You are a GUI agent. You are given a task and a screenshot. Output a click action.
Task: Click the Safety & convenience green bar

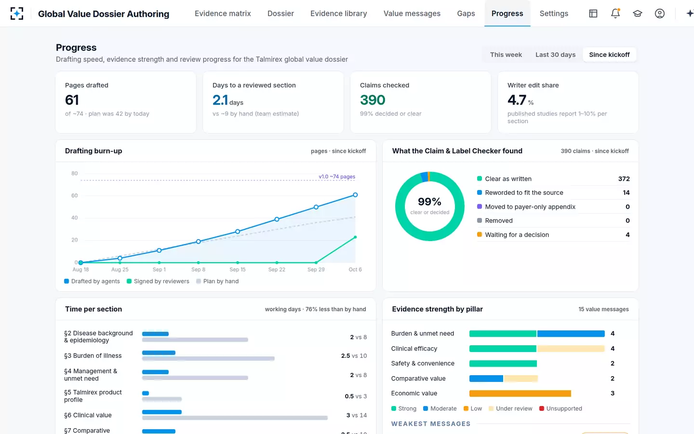(503, 364)
